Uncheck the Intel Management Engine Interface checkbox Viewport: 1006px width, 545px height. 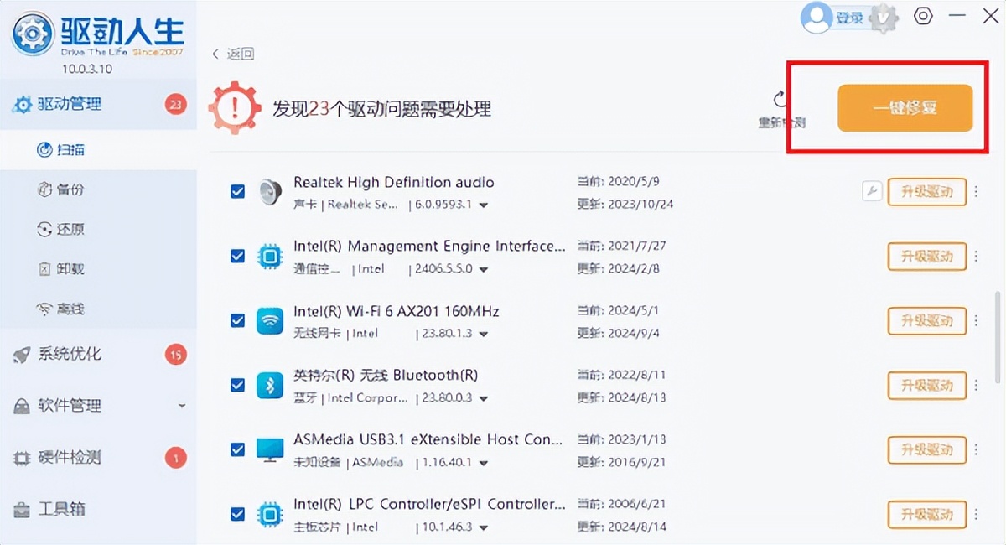[x=238, y=256]
